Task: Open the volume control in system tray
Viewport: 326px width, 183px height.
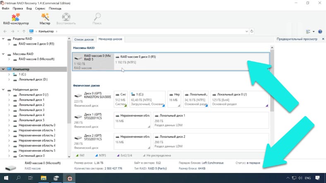Action: tap(300, 178)
